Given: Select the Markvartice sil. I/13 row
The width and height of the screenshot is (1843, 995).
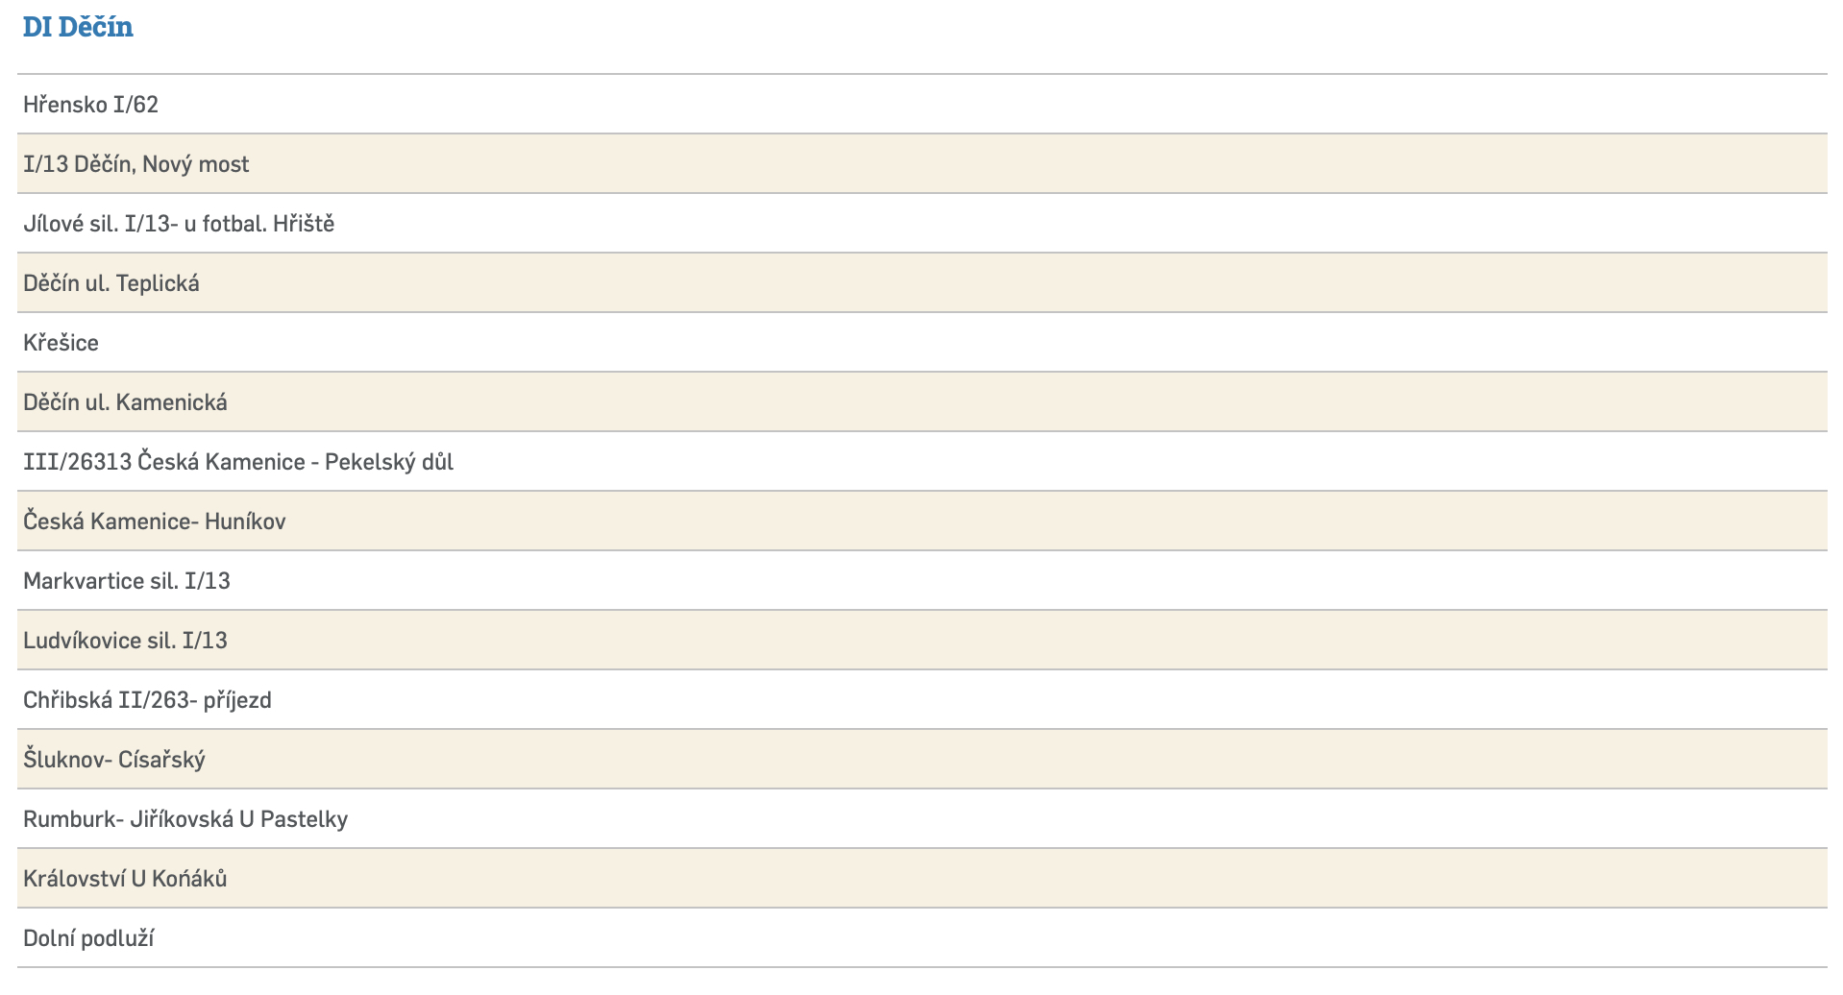Looking at the screenshot, I should [x=127, y=581].
